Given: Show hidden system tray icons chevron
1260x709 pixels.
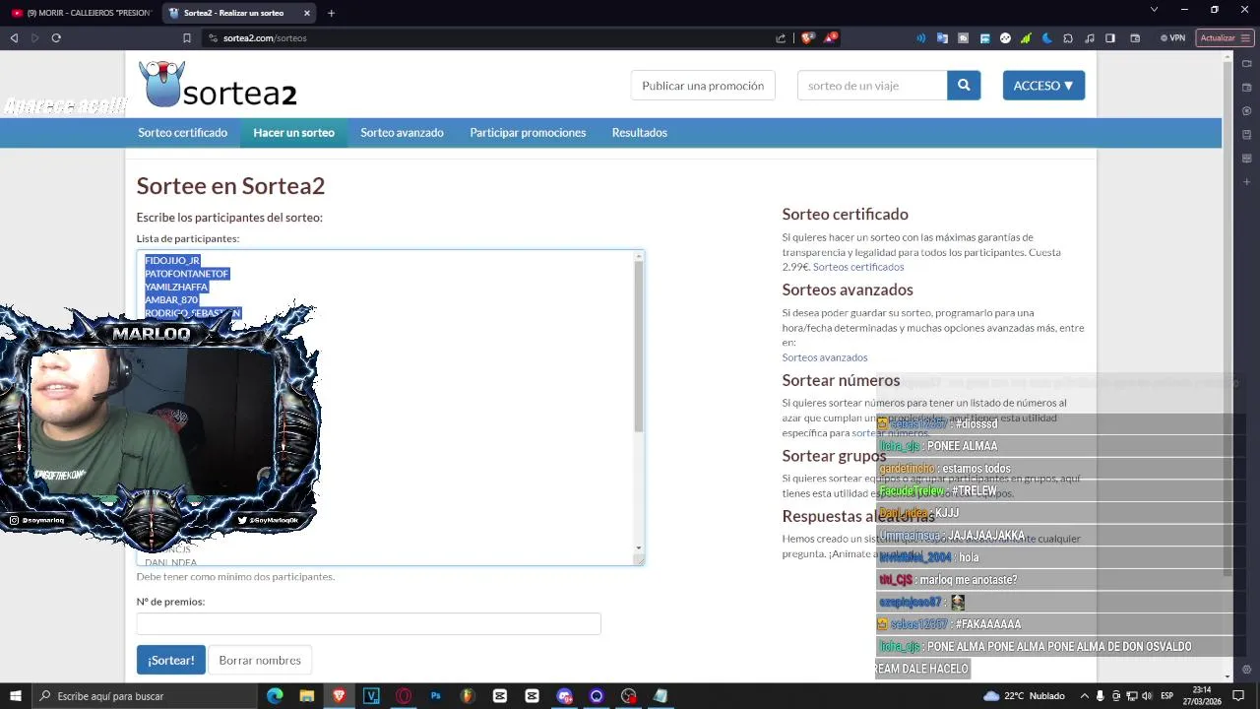Looking at the screenshot, I should (1084, 696).
